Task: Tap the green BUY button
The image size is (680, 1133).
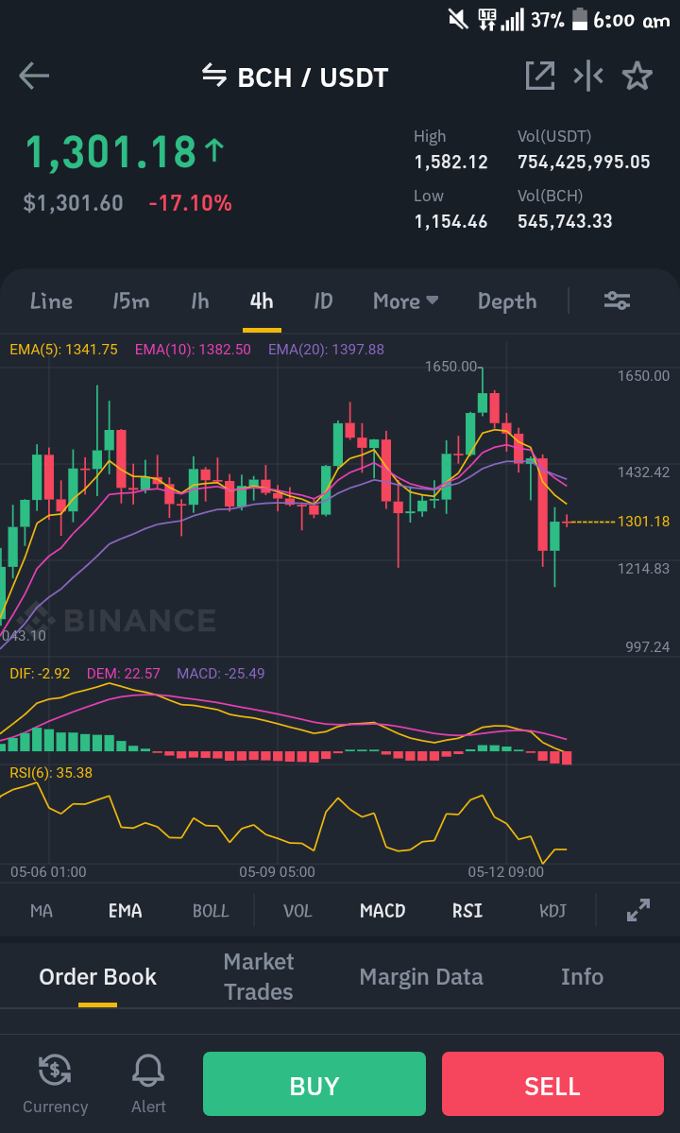Action: pyautogui.click(x=314, y=1084)
